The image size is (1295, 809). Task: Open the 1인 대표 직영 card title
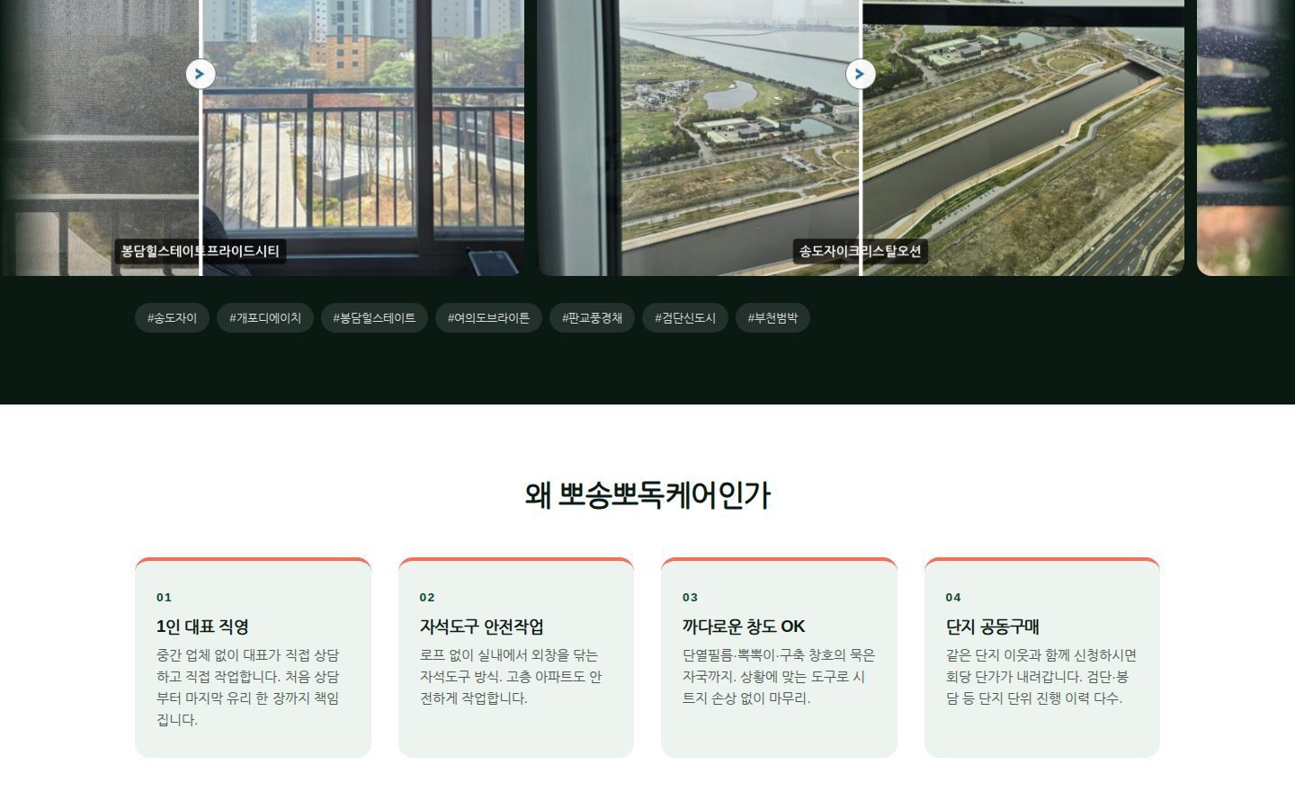[x=202, y=627]
